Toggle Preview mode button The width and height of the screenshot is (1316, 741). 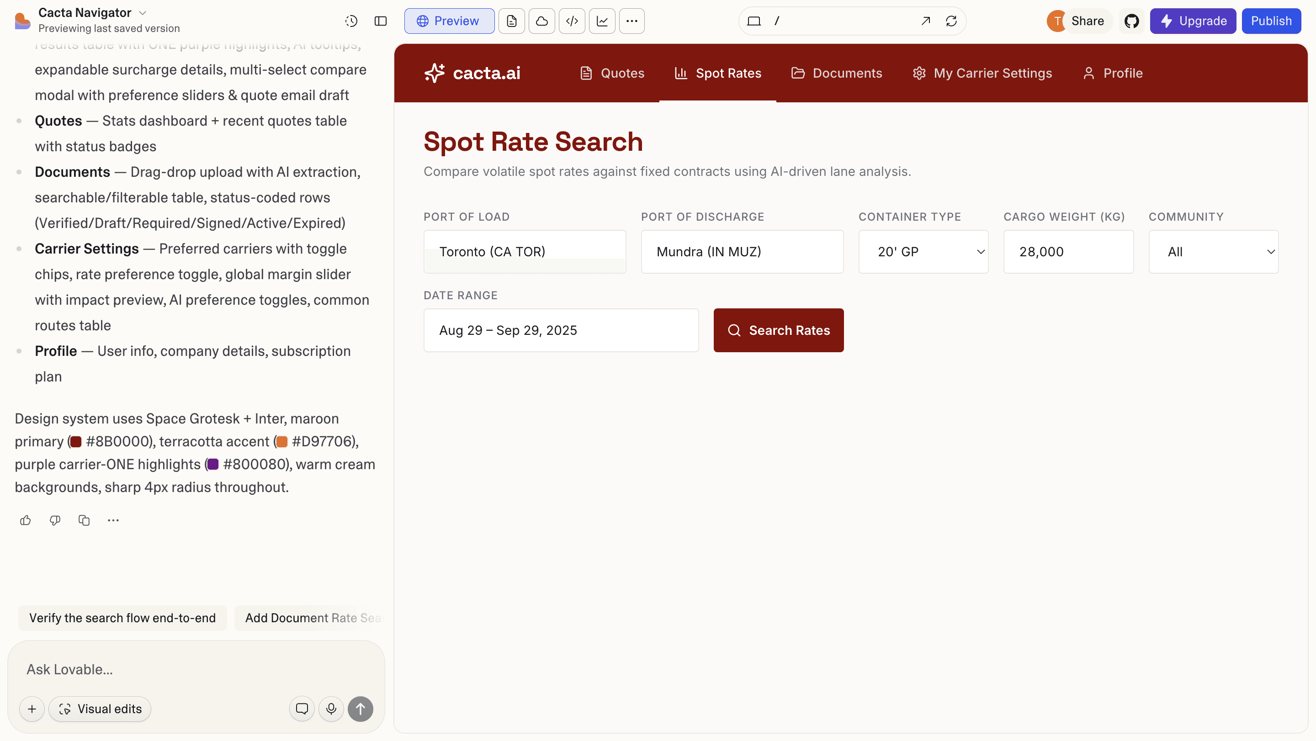449,21
